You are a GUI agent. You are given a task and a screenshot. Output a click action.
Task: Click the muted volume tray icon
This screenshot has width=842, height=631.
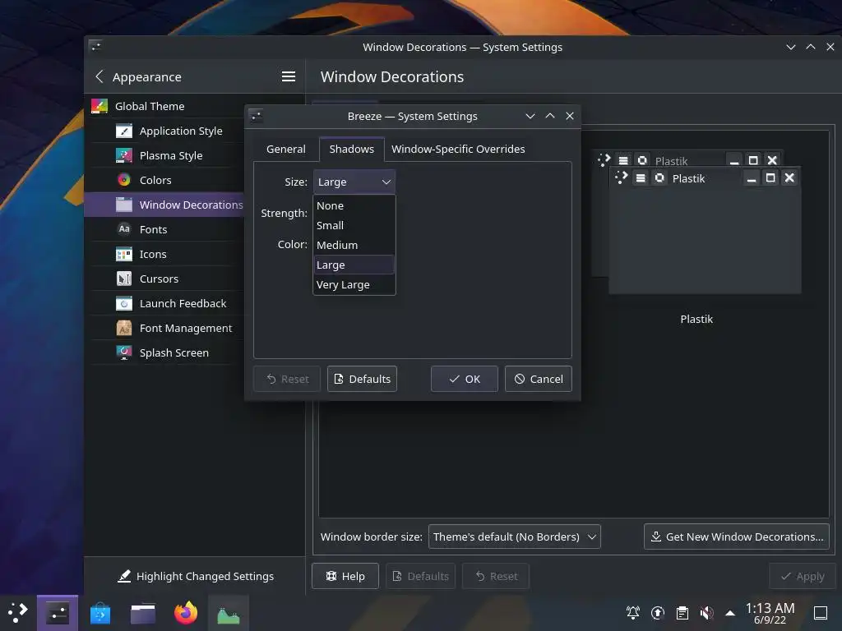coord(706,613)
